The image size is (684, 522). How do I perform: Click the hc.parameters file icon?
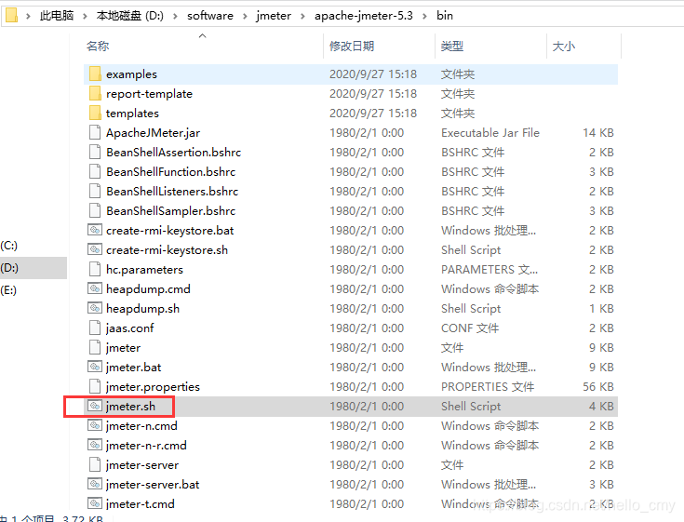95,270
